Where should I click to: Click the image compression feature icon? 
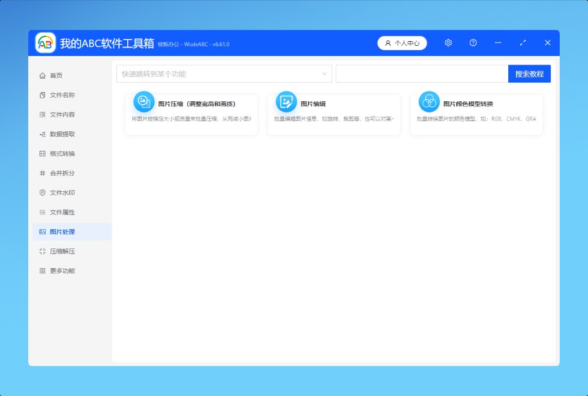click(144, 102)
